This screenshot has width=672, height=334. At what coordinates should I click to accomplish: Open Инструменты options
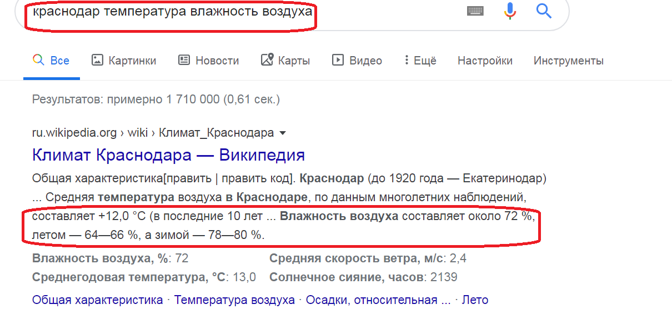568,61
